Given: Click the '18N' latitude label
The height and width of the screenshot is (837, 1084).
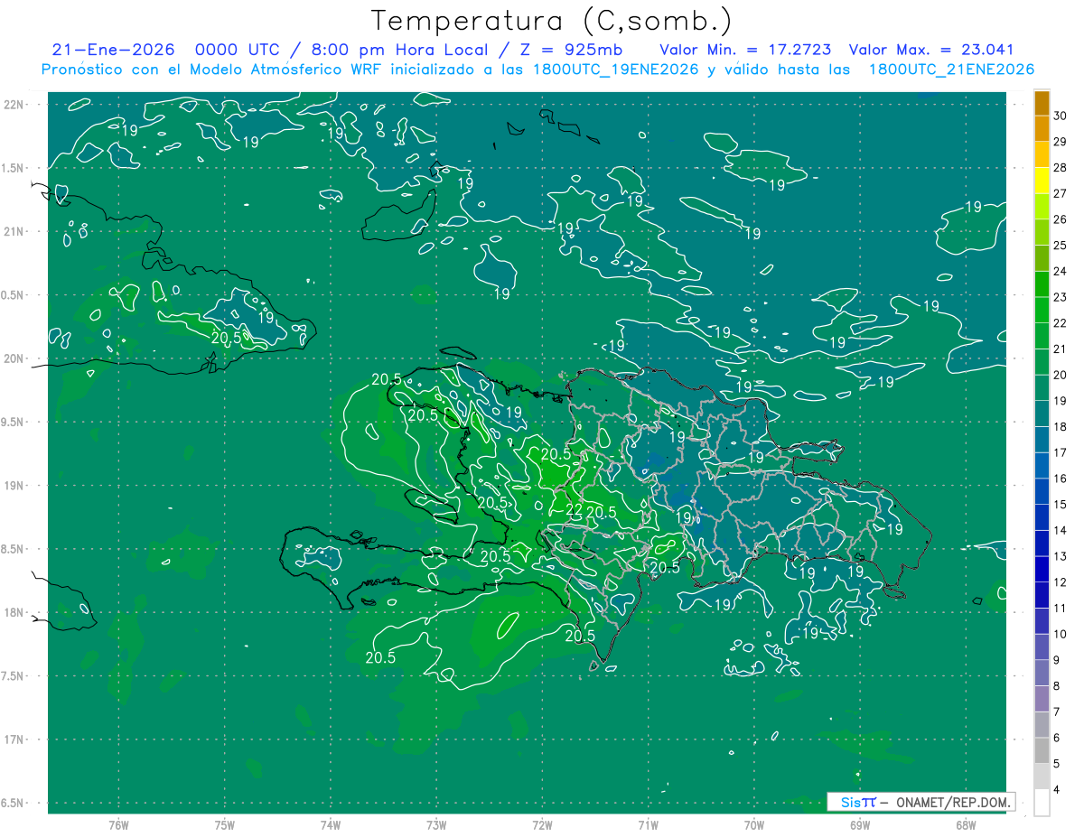Looking at the screenshot, I should [x=15, y=613].
